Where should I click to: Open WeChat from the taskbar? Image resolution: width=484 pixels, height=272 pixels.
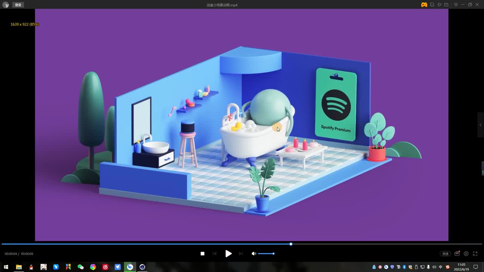point(81,267)
